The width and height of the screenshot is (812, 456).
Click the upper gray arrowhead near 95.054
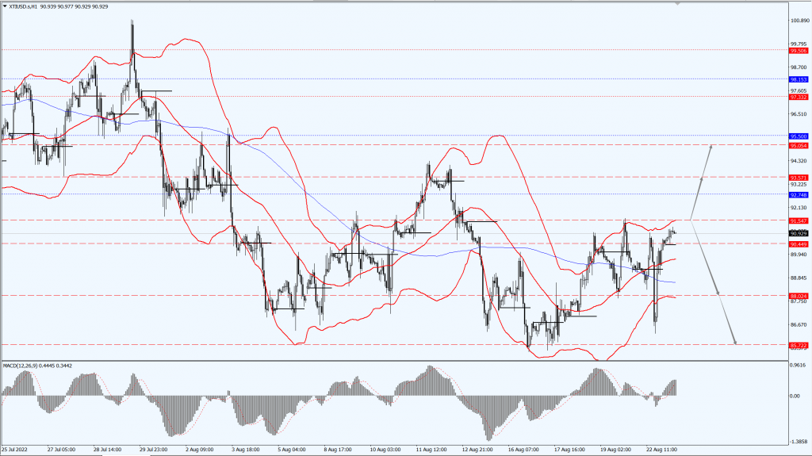711,147
